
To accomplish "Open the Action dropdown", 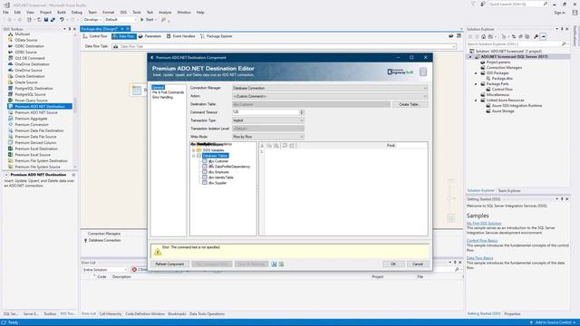I will (425, 96).
